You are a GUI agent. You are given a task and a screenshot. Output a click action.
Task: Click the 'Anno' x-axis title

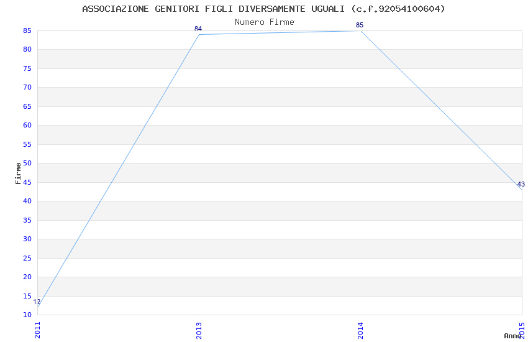[x=512, y=336]
